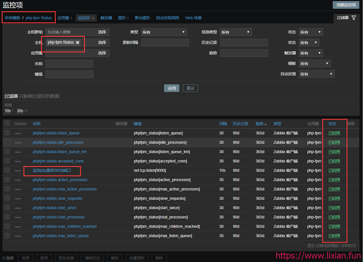Viewport: 363px width, 262px height.
Task: Open wizard dots for phpfpm.status.accepted_conn
Action: 18,161
